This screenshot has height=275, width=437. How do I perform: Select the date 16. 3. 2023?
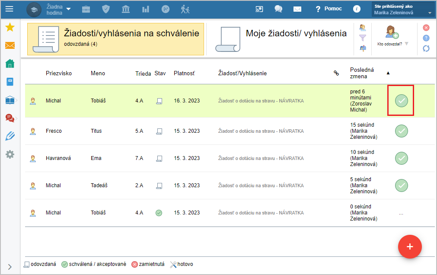187,101
